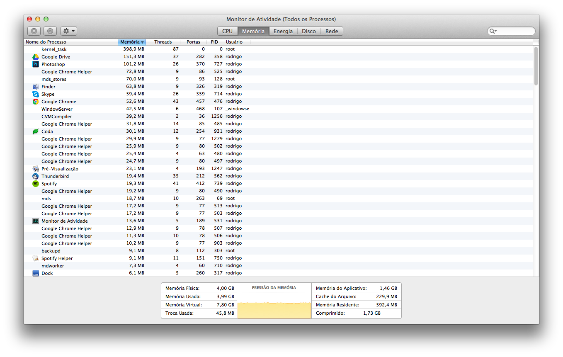This screenshot has height=357, width=563.
Task: Click the Monitor de Atividade row icon
Action: click(36, 221)
